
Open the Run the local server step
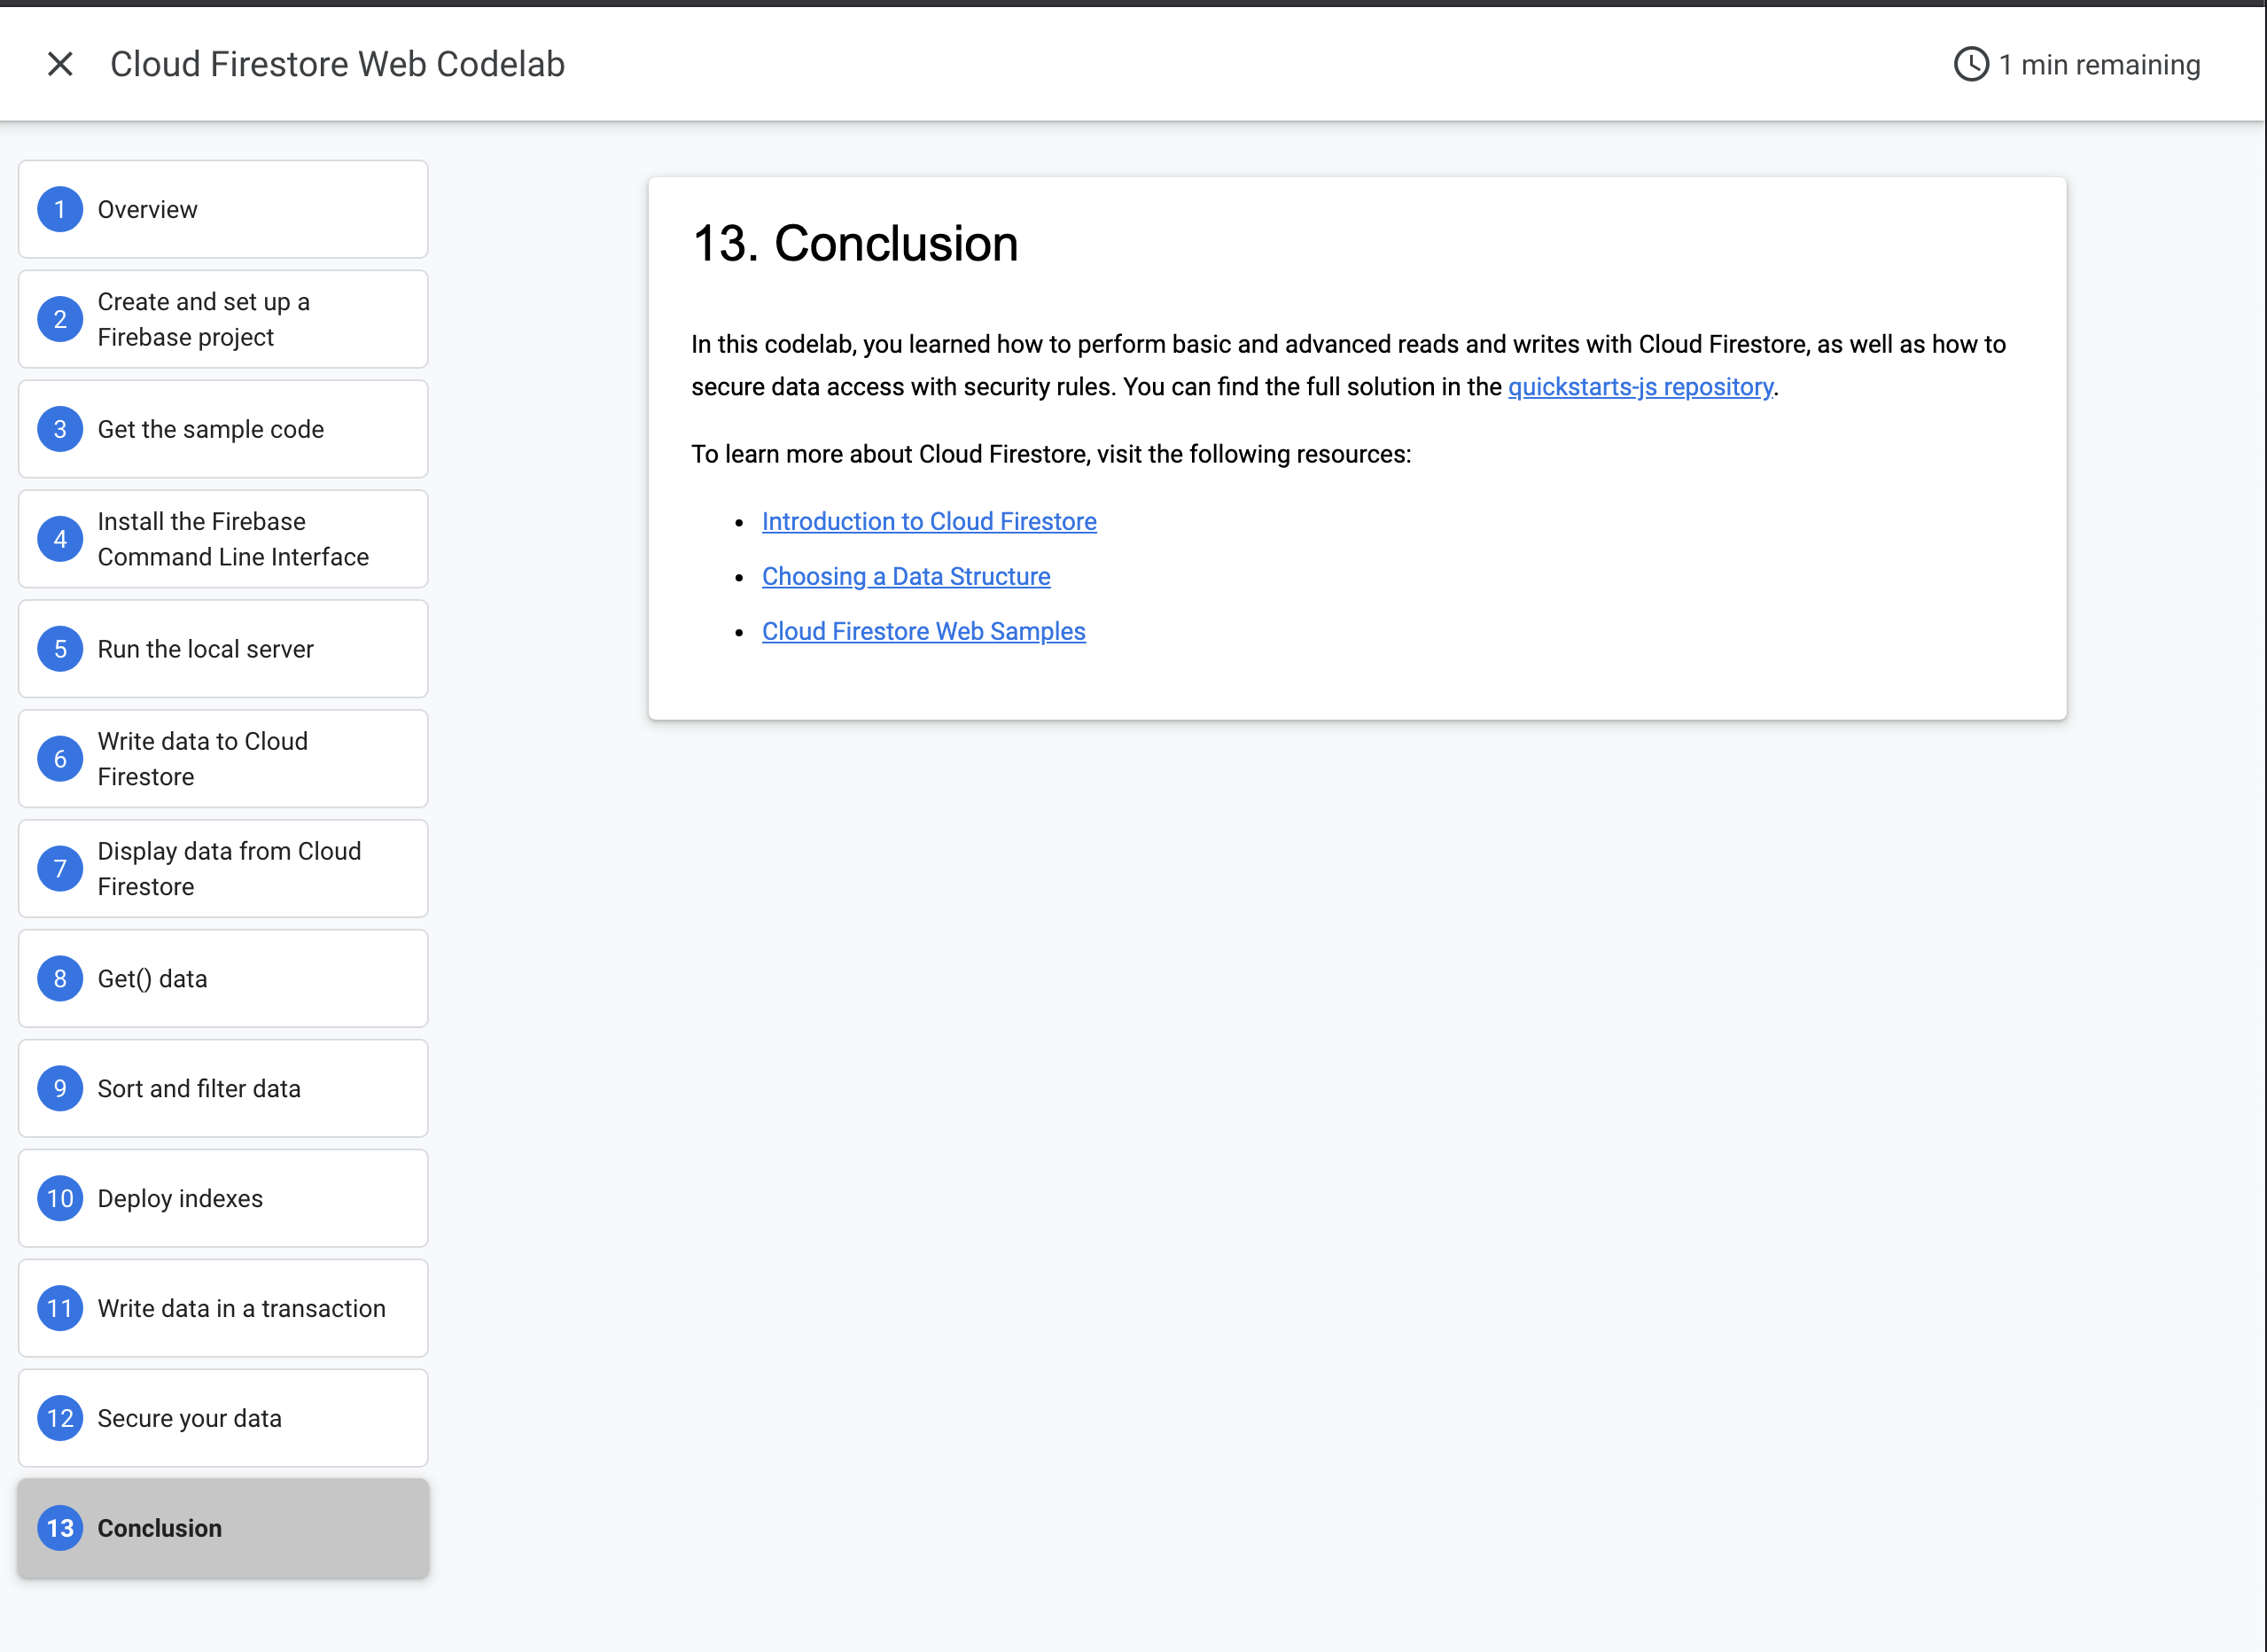[x=205, y=649]
